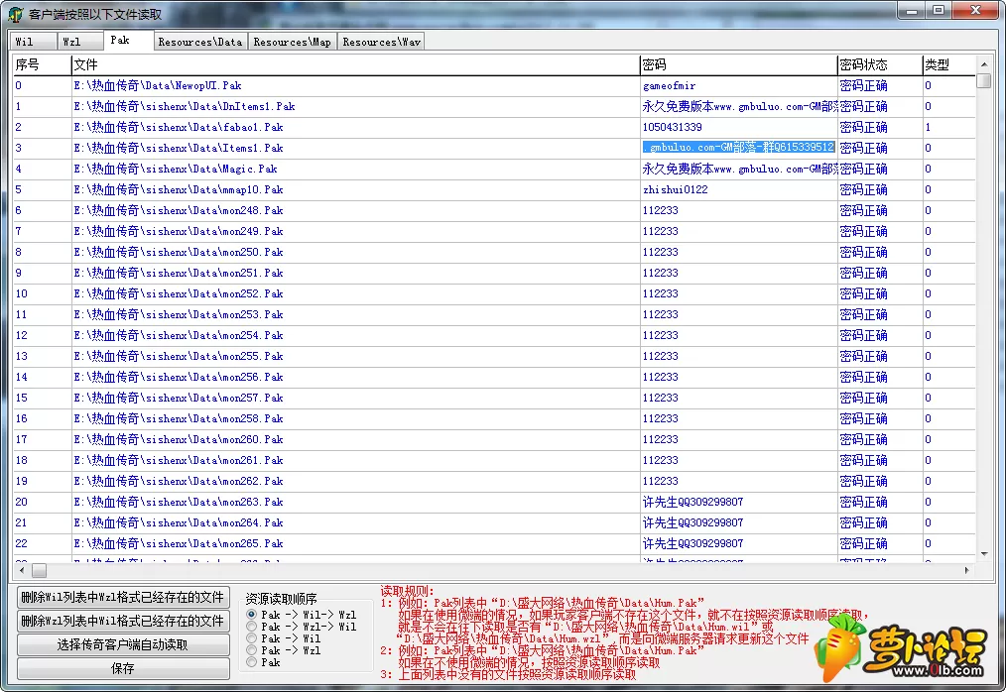This screenshot has width=1006, height=692.
Task: Select the Pak tab
Action: tap(128, 40)
